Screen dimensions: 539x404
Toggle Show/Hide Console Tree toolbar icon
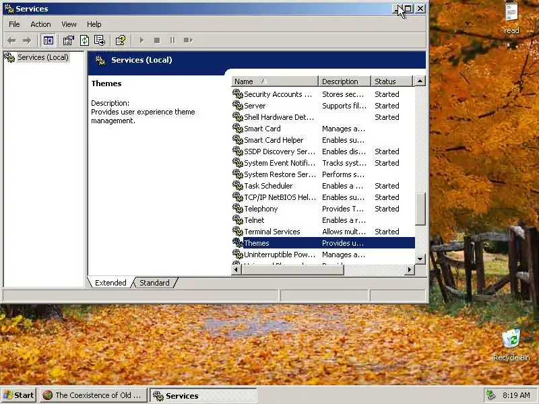click(x=48, y=40)
